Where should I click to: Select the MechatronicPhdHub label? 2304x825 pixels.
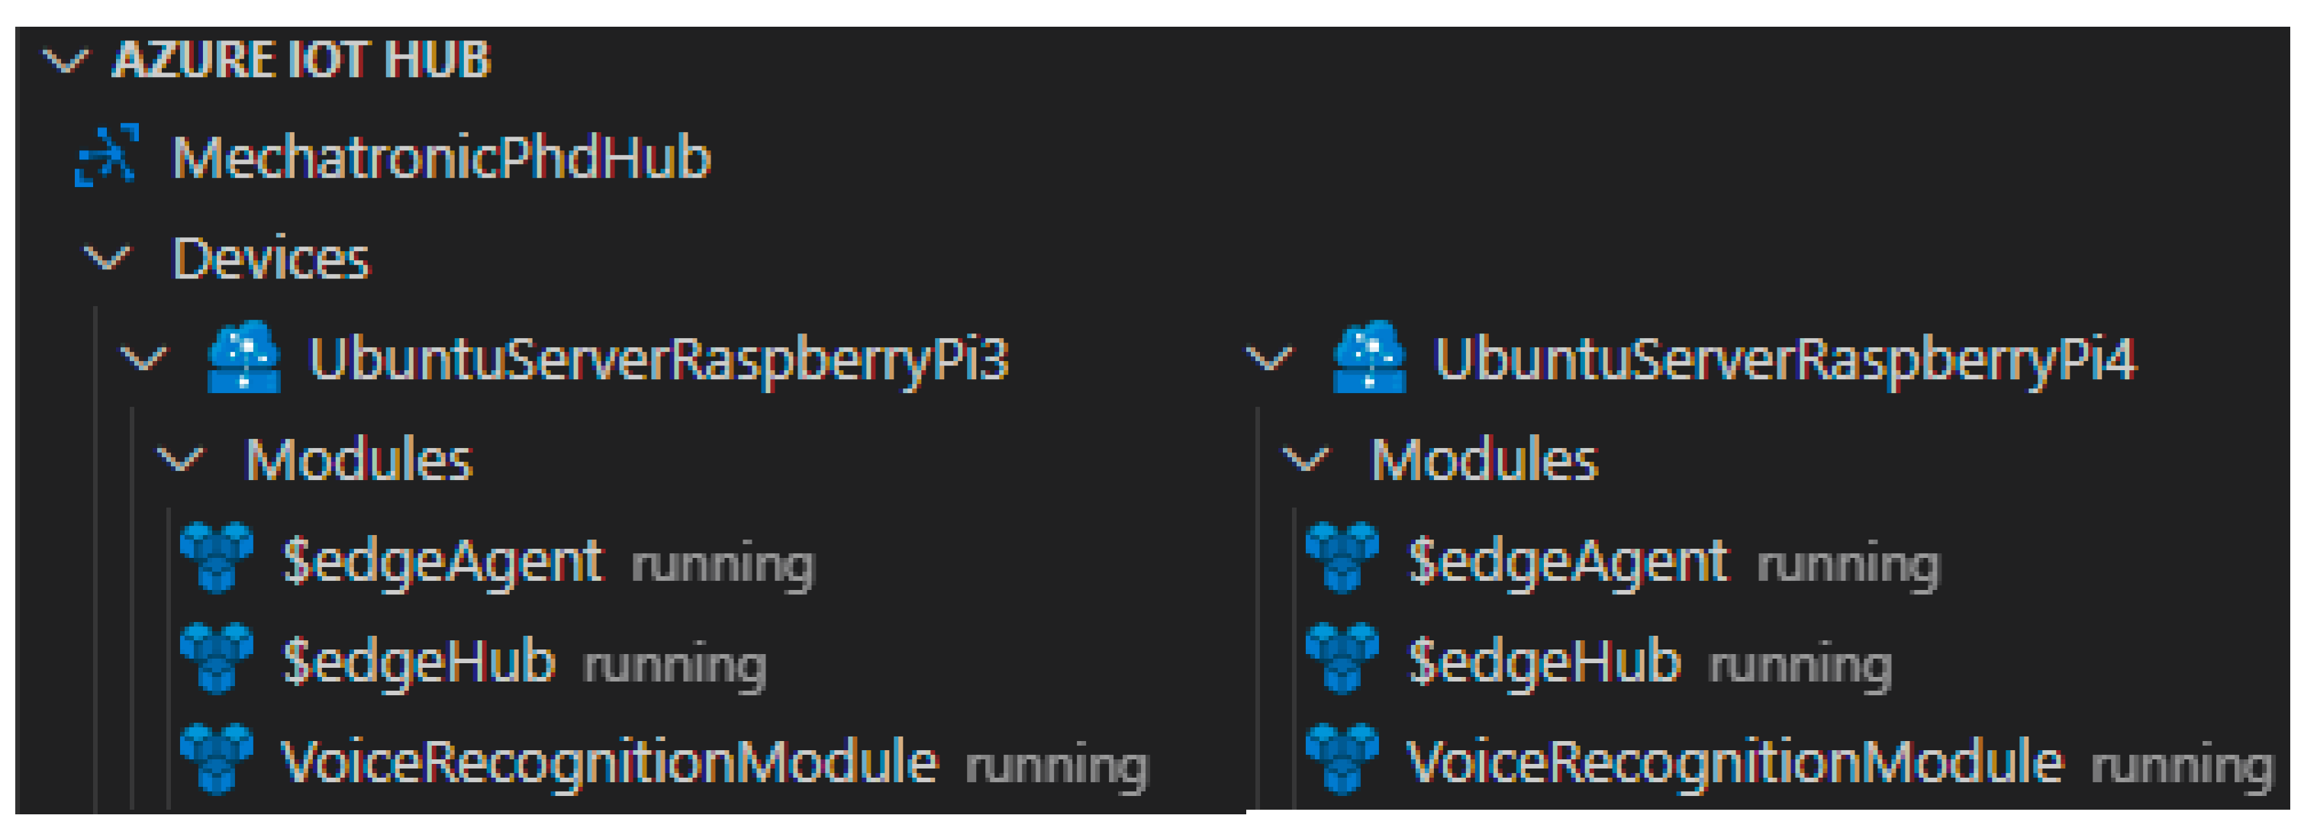coord(442,157)
